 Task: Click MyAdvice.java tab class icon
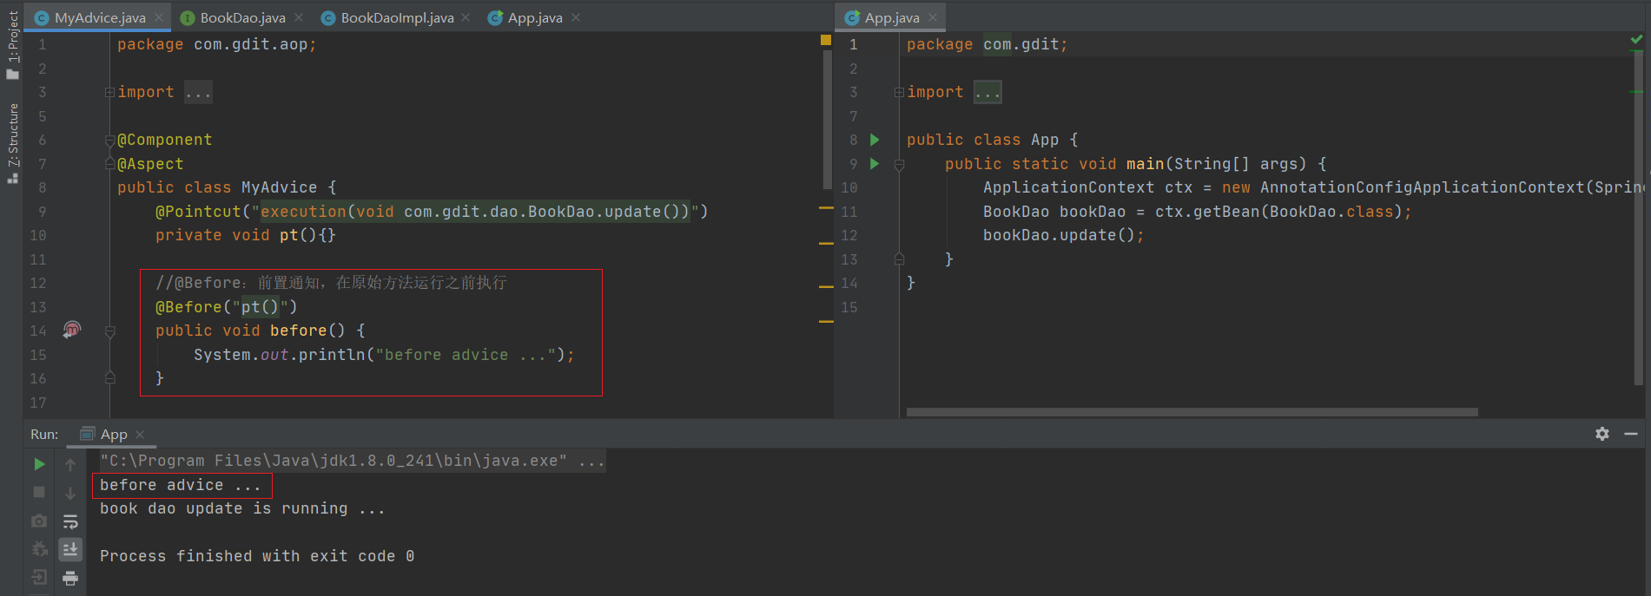pos(42,17)
